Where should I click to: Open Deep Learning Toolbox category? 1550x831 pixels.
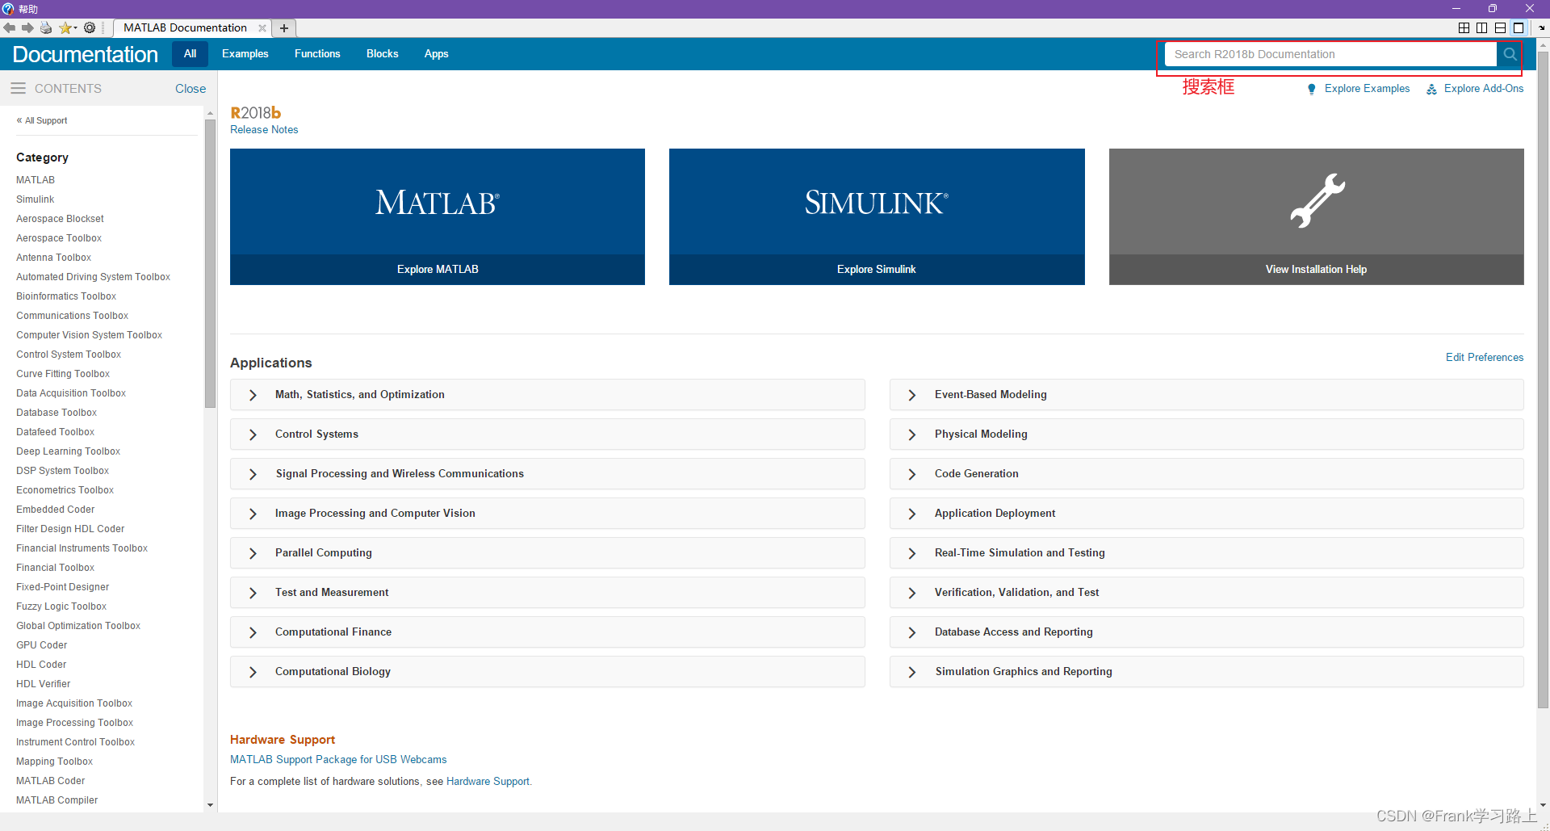click(68, 451)
